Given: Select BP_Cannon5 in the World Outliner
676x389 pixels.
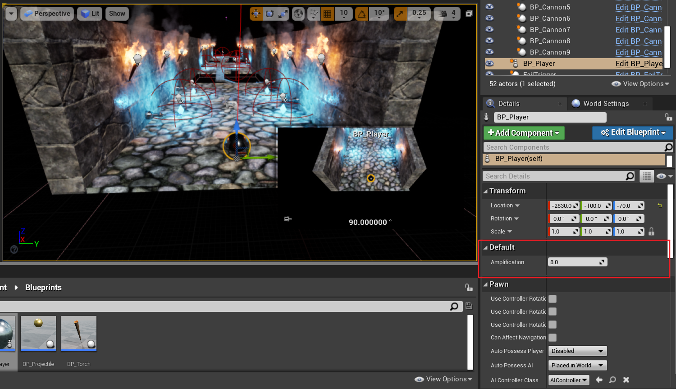Looking at the screenshot, I should pyautogui.click(x=550, y=7).
